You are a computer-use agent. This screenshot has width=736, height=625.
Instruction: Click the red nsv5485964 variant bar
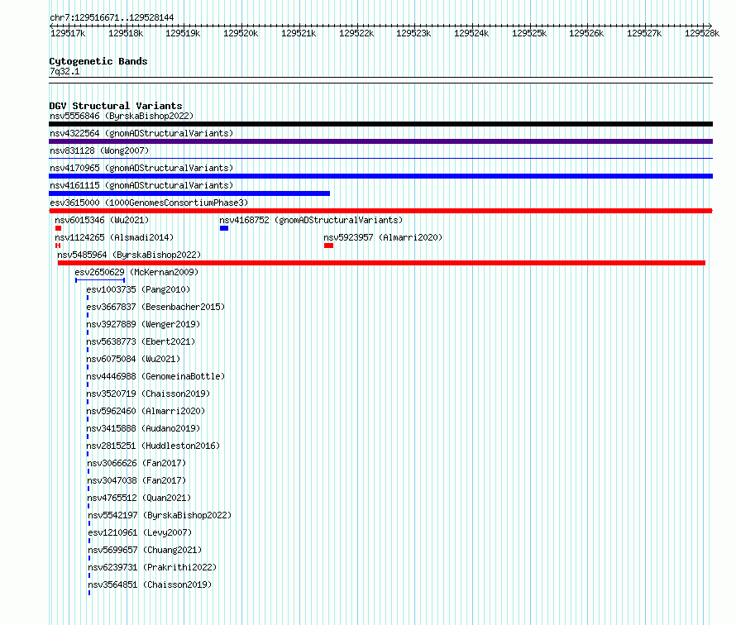pos(381,263)
